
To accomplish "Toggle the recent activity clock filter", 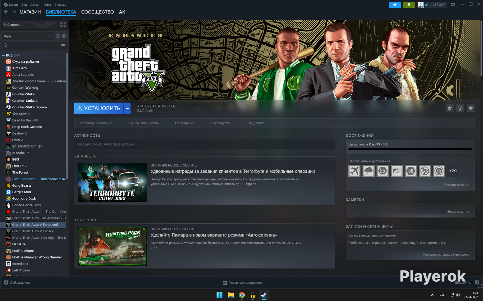I will pos(58,36).
